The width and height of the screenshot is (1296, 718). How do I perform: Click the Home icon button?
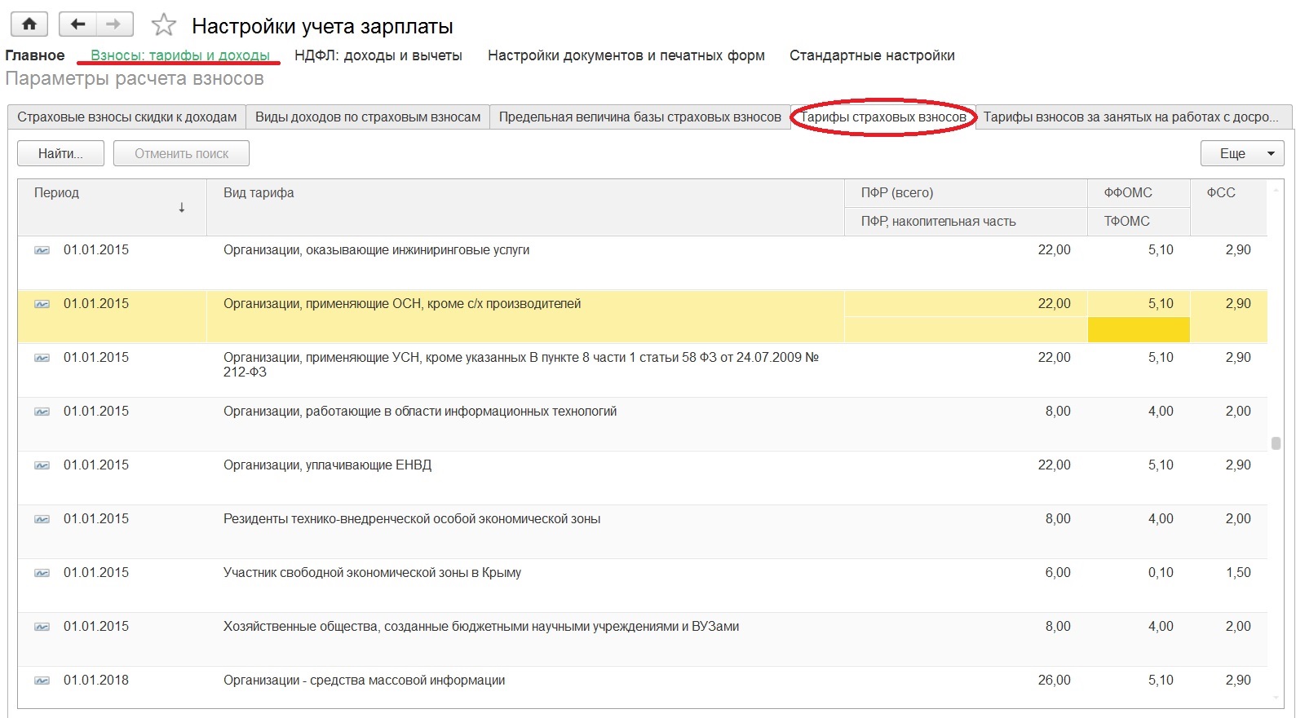29,24
